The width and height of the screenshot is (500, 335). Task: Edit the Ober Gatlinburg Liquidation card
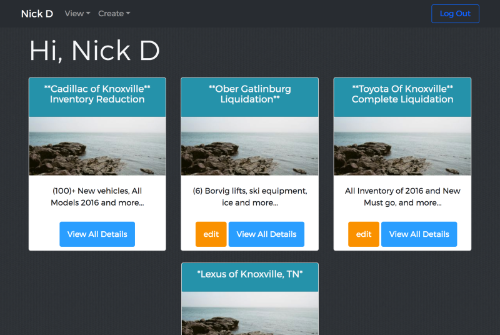[211, 234]
